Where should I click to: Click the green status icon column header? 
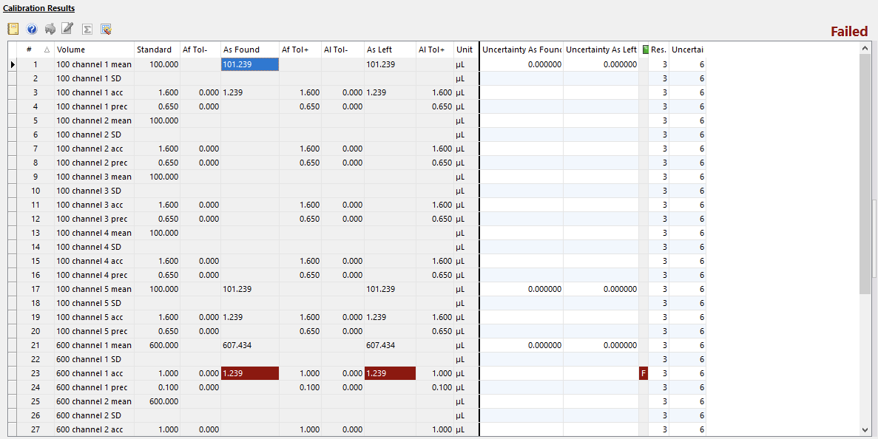coord(644,50)
